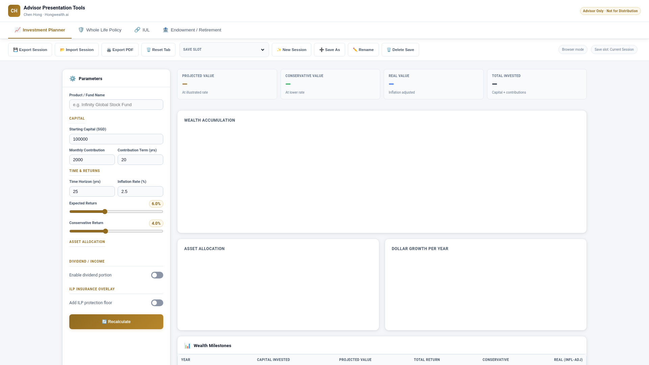The width and height of the screenshot is (649, 365).
Task: Click the Wealth Milestones bar chart icon
Action: 188,345
